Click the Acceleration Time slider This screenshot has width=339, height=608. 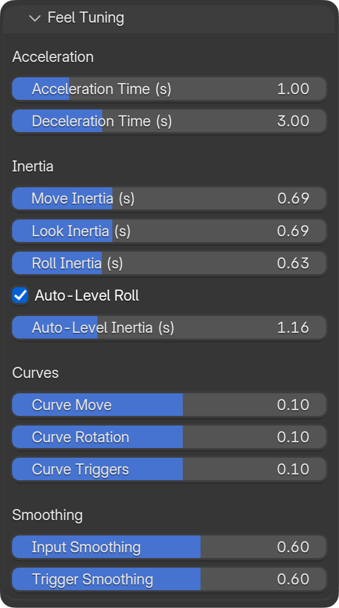169,89
